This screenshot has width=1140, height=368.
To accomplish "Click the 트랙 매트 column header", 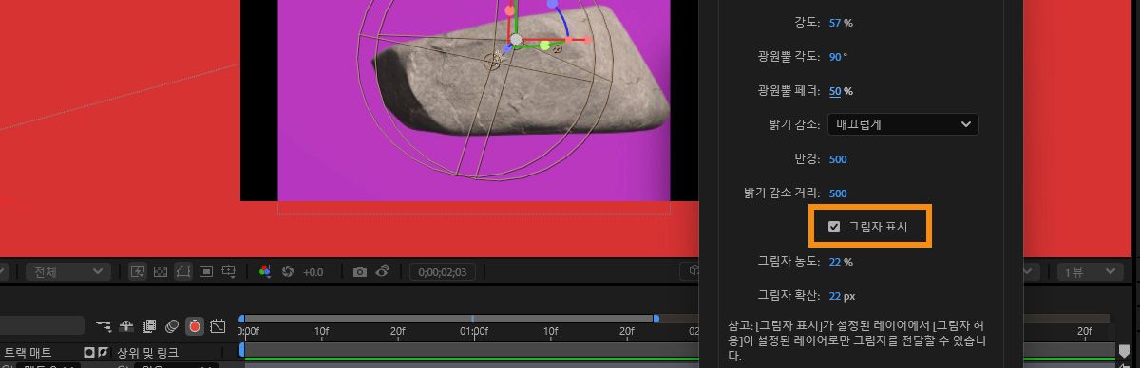I will (28, 353).
